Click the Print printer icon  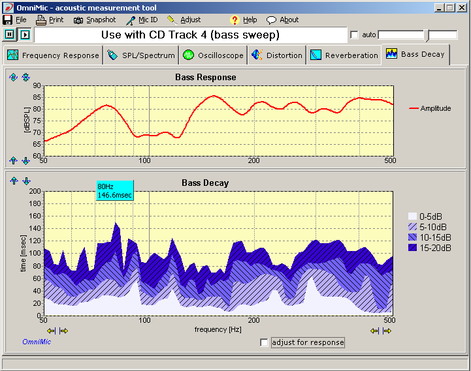click(41, 20)
